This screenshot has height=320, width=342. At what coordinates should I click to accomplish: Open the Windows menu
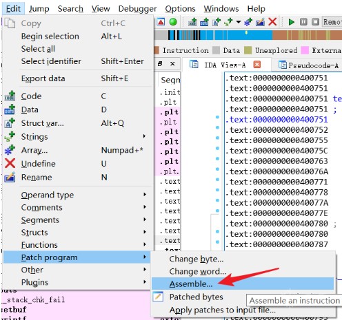point(221,9)
